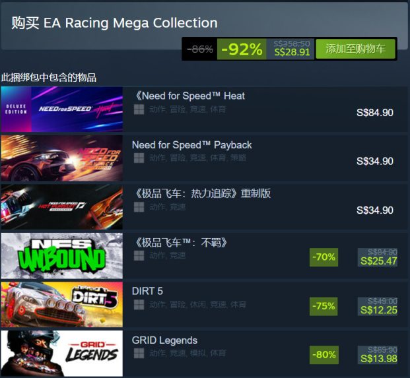Click the Need for Speed™ Payback title
Screen dimensions: 410x378
191,145
